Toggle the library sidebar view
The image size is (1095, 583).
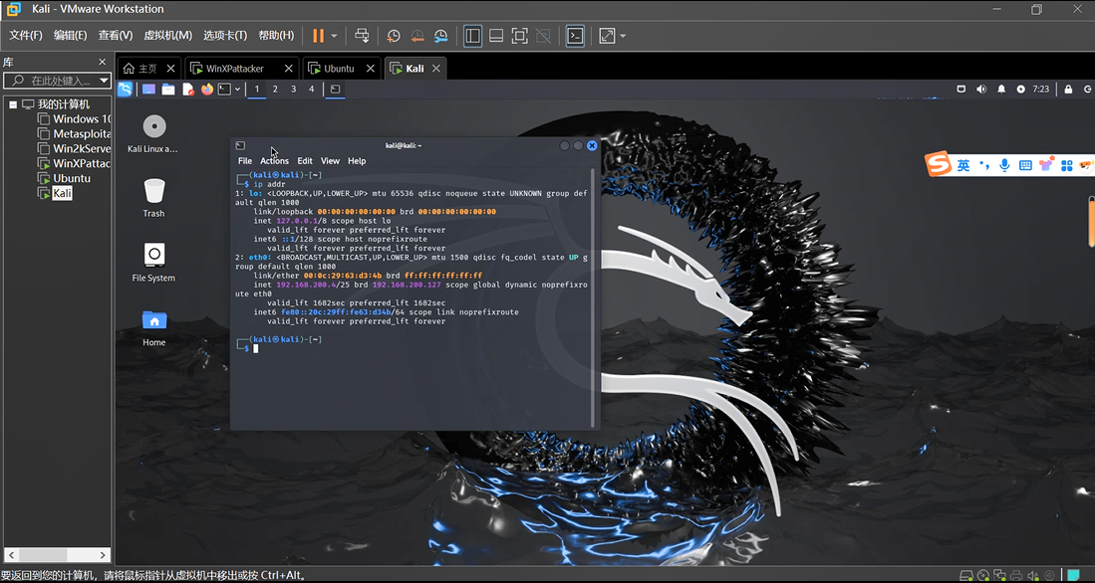(x=473, y=36)
